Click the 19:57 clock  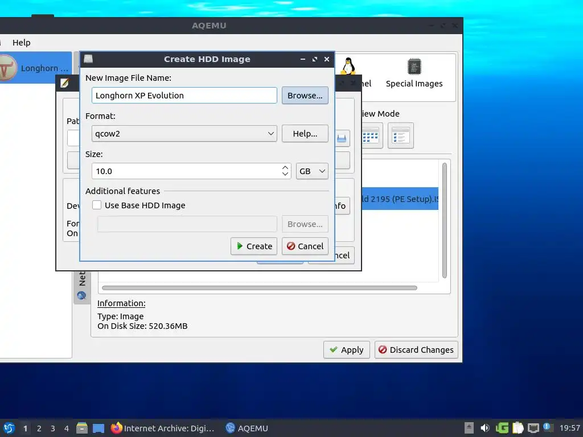pos(569,428)
